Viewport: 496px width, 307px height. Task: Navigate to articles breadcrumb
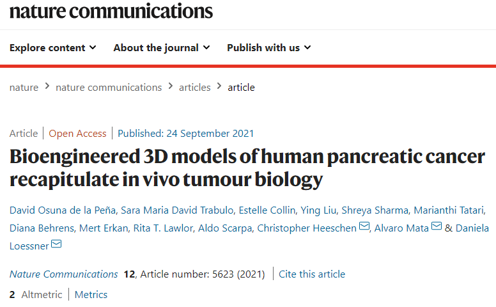point(194,88)
